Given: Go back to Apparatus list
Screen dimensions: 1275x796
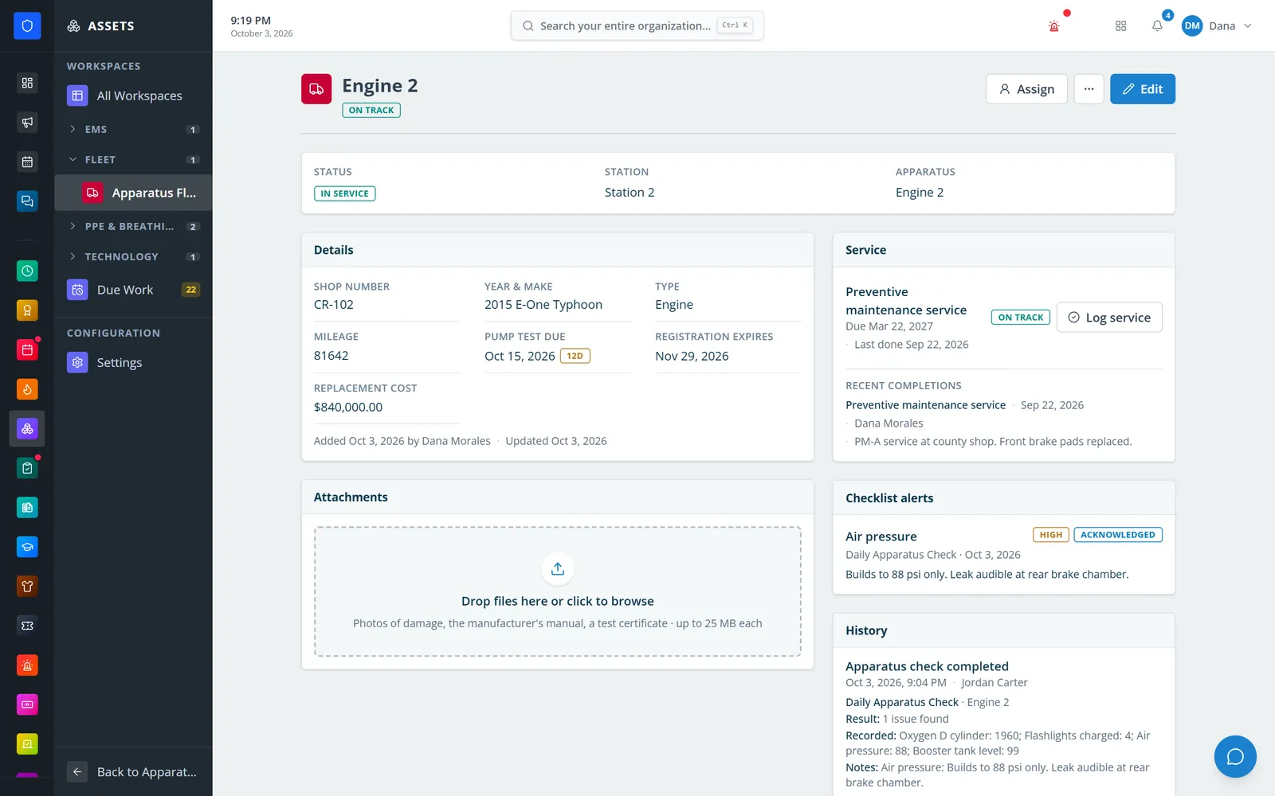Looking at the screenshot, I should coord(133,771).
